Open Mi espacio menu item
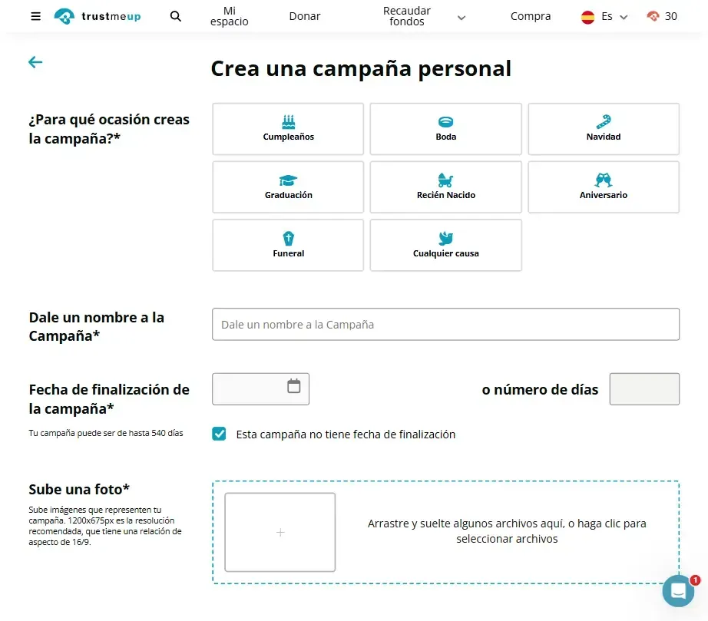The image size is (708, 621). pyautogui.click(x=230, y=16)
